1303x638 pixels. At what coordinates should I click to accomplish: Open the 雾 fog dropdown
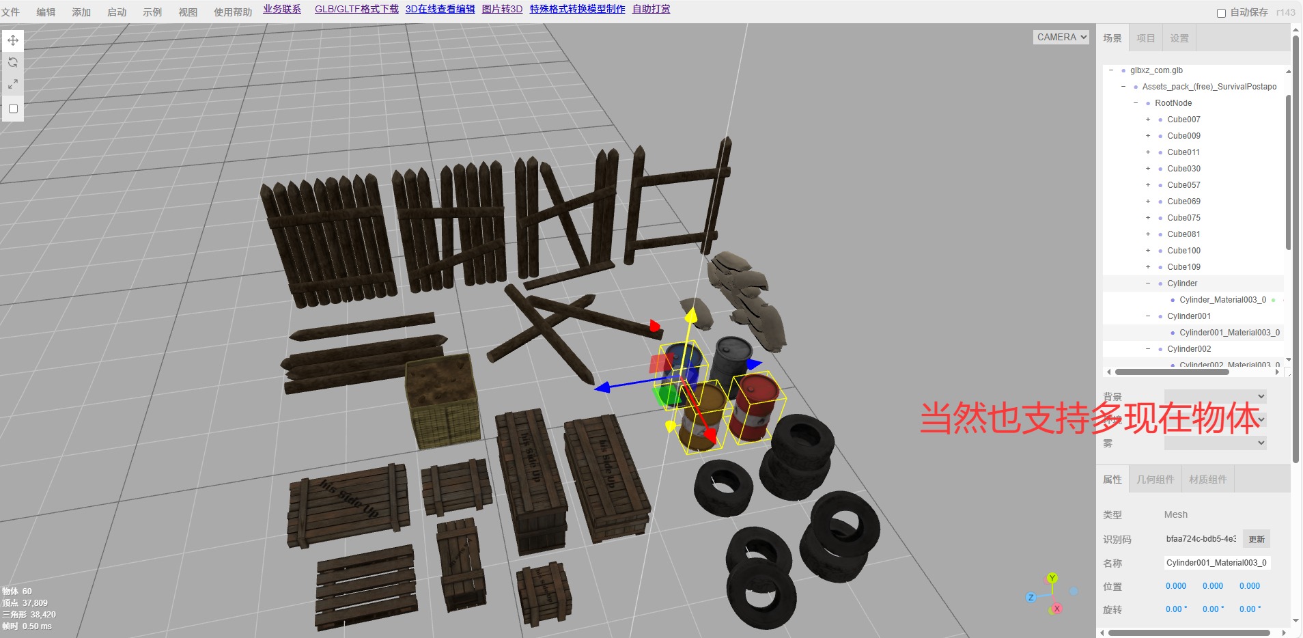coord(1216,443)
